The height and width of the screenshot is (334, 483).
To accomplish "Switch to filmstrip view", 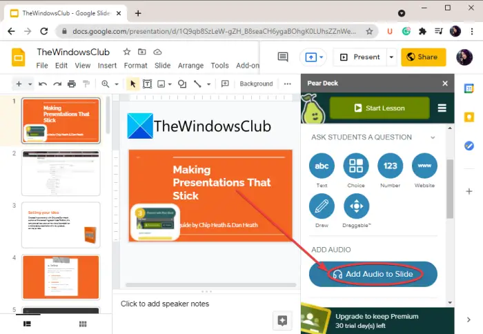I will (27, 324).
